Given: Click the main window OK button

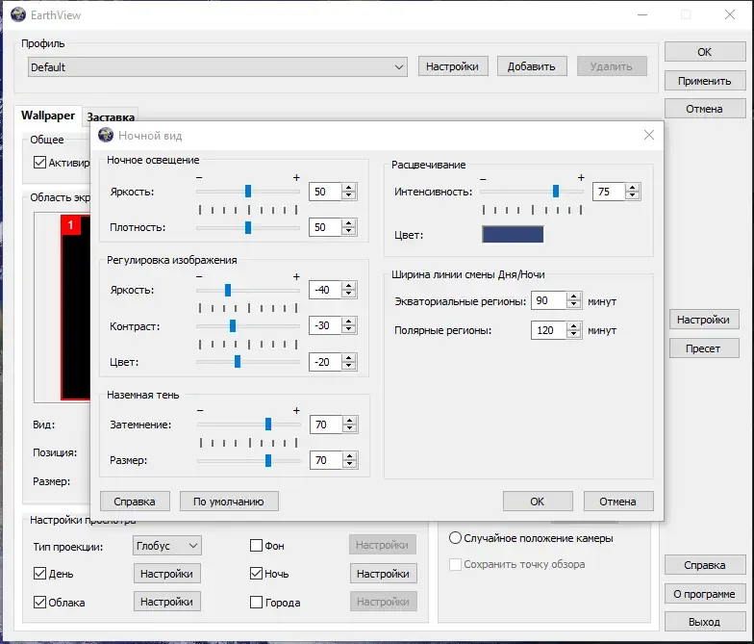Looking at the screenshot, I should tap(704, 52).
